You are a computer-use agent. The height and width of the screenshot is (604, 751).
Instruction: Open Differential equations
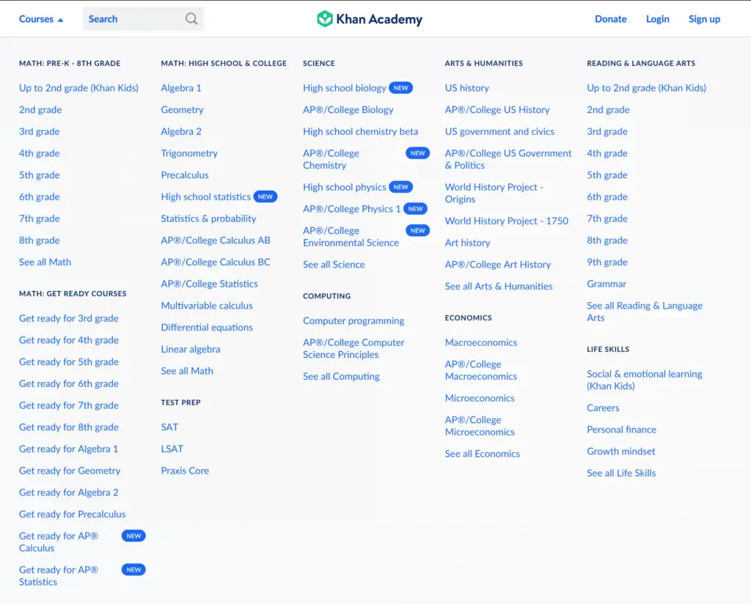207,328
